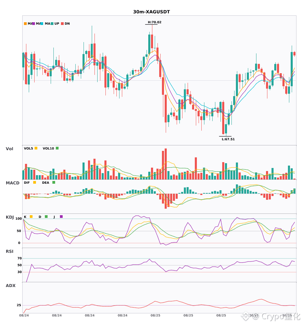Click the VOL10 legend label

(x=48, y=148)
